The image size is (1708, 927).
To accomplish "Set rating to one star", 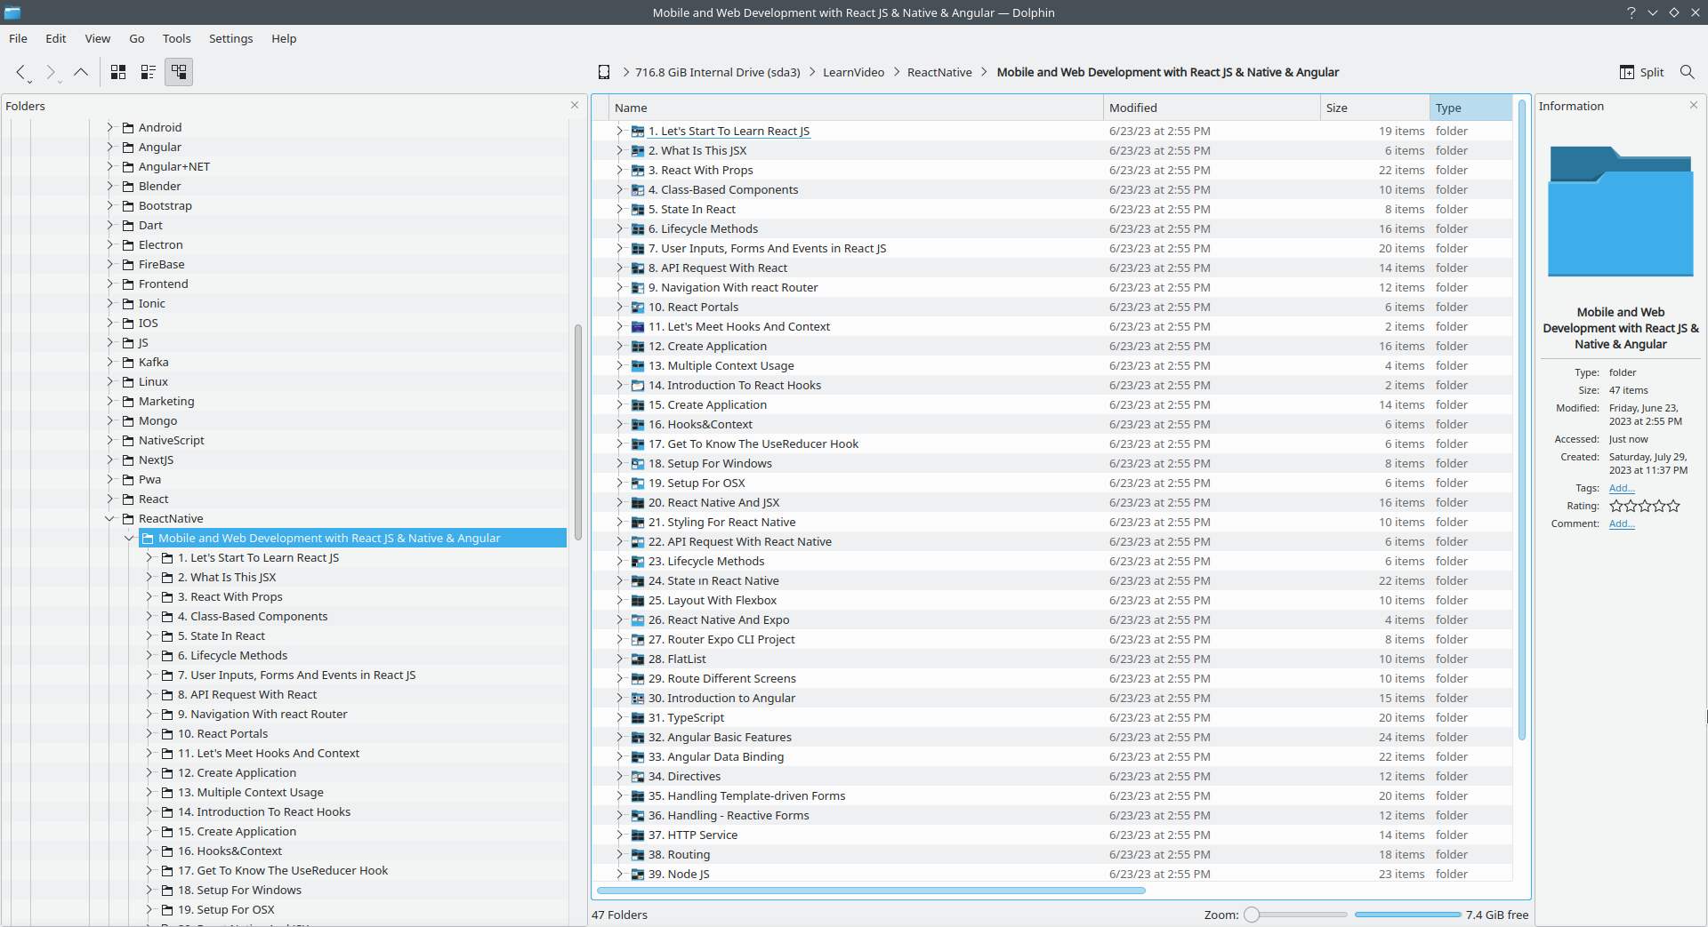I will pyautogui.click(x=1616, y=506).
